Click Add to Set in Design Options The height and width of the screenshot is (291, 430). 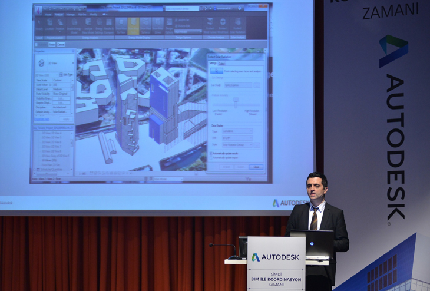[x=181, y=20]
